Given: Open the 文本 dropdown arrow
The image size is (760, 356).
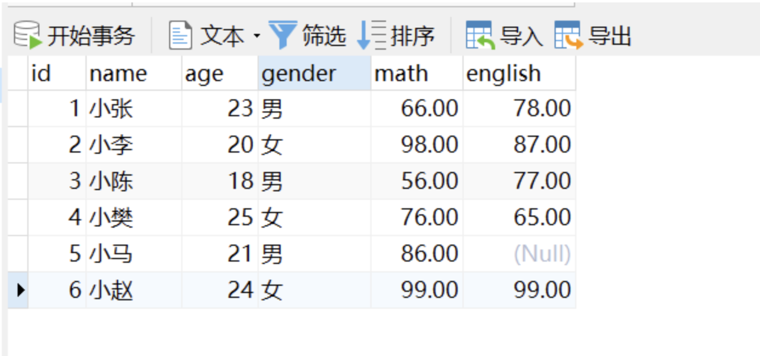Looking at the screenshot, I should click(256, 36).
